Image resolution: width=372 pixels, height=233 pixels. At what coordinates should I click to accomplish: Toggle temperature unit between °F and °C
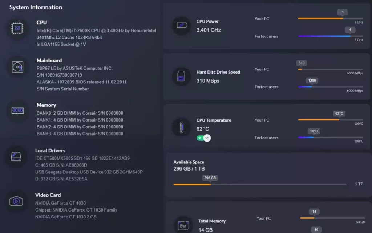click(203, 138)
